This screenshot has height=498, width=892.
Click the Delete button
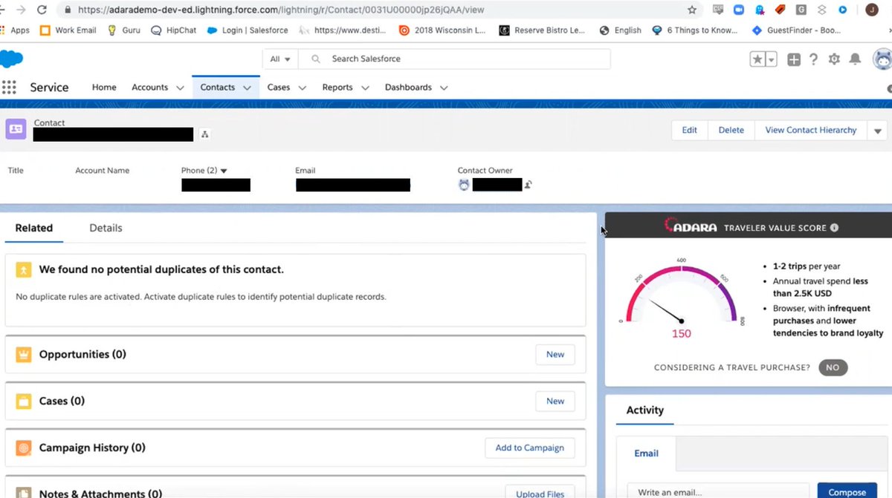pos(731,131)
